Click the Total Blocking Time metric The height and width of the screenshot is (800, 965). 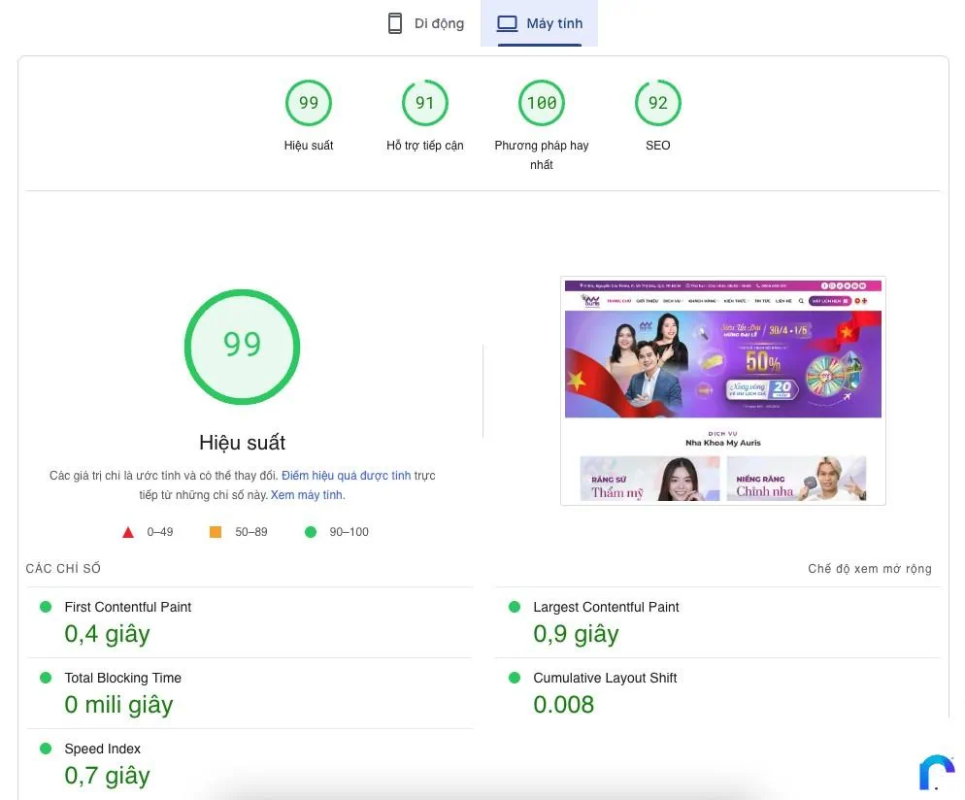coord(122,678)
